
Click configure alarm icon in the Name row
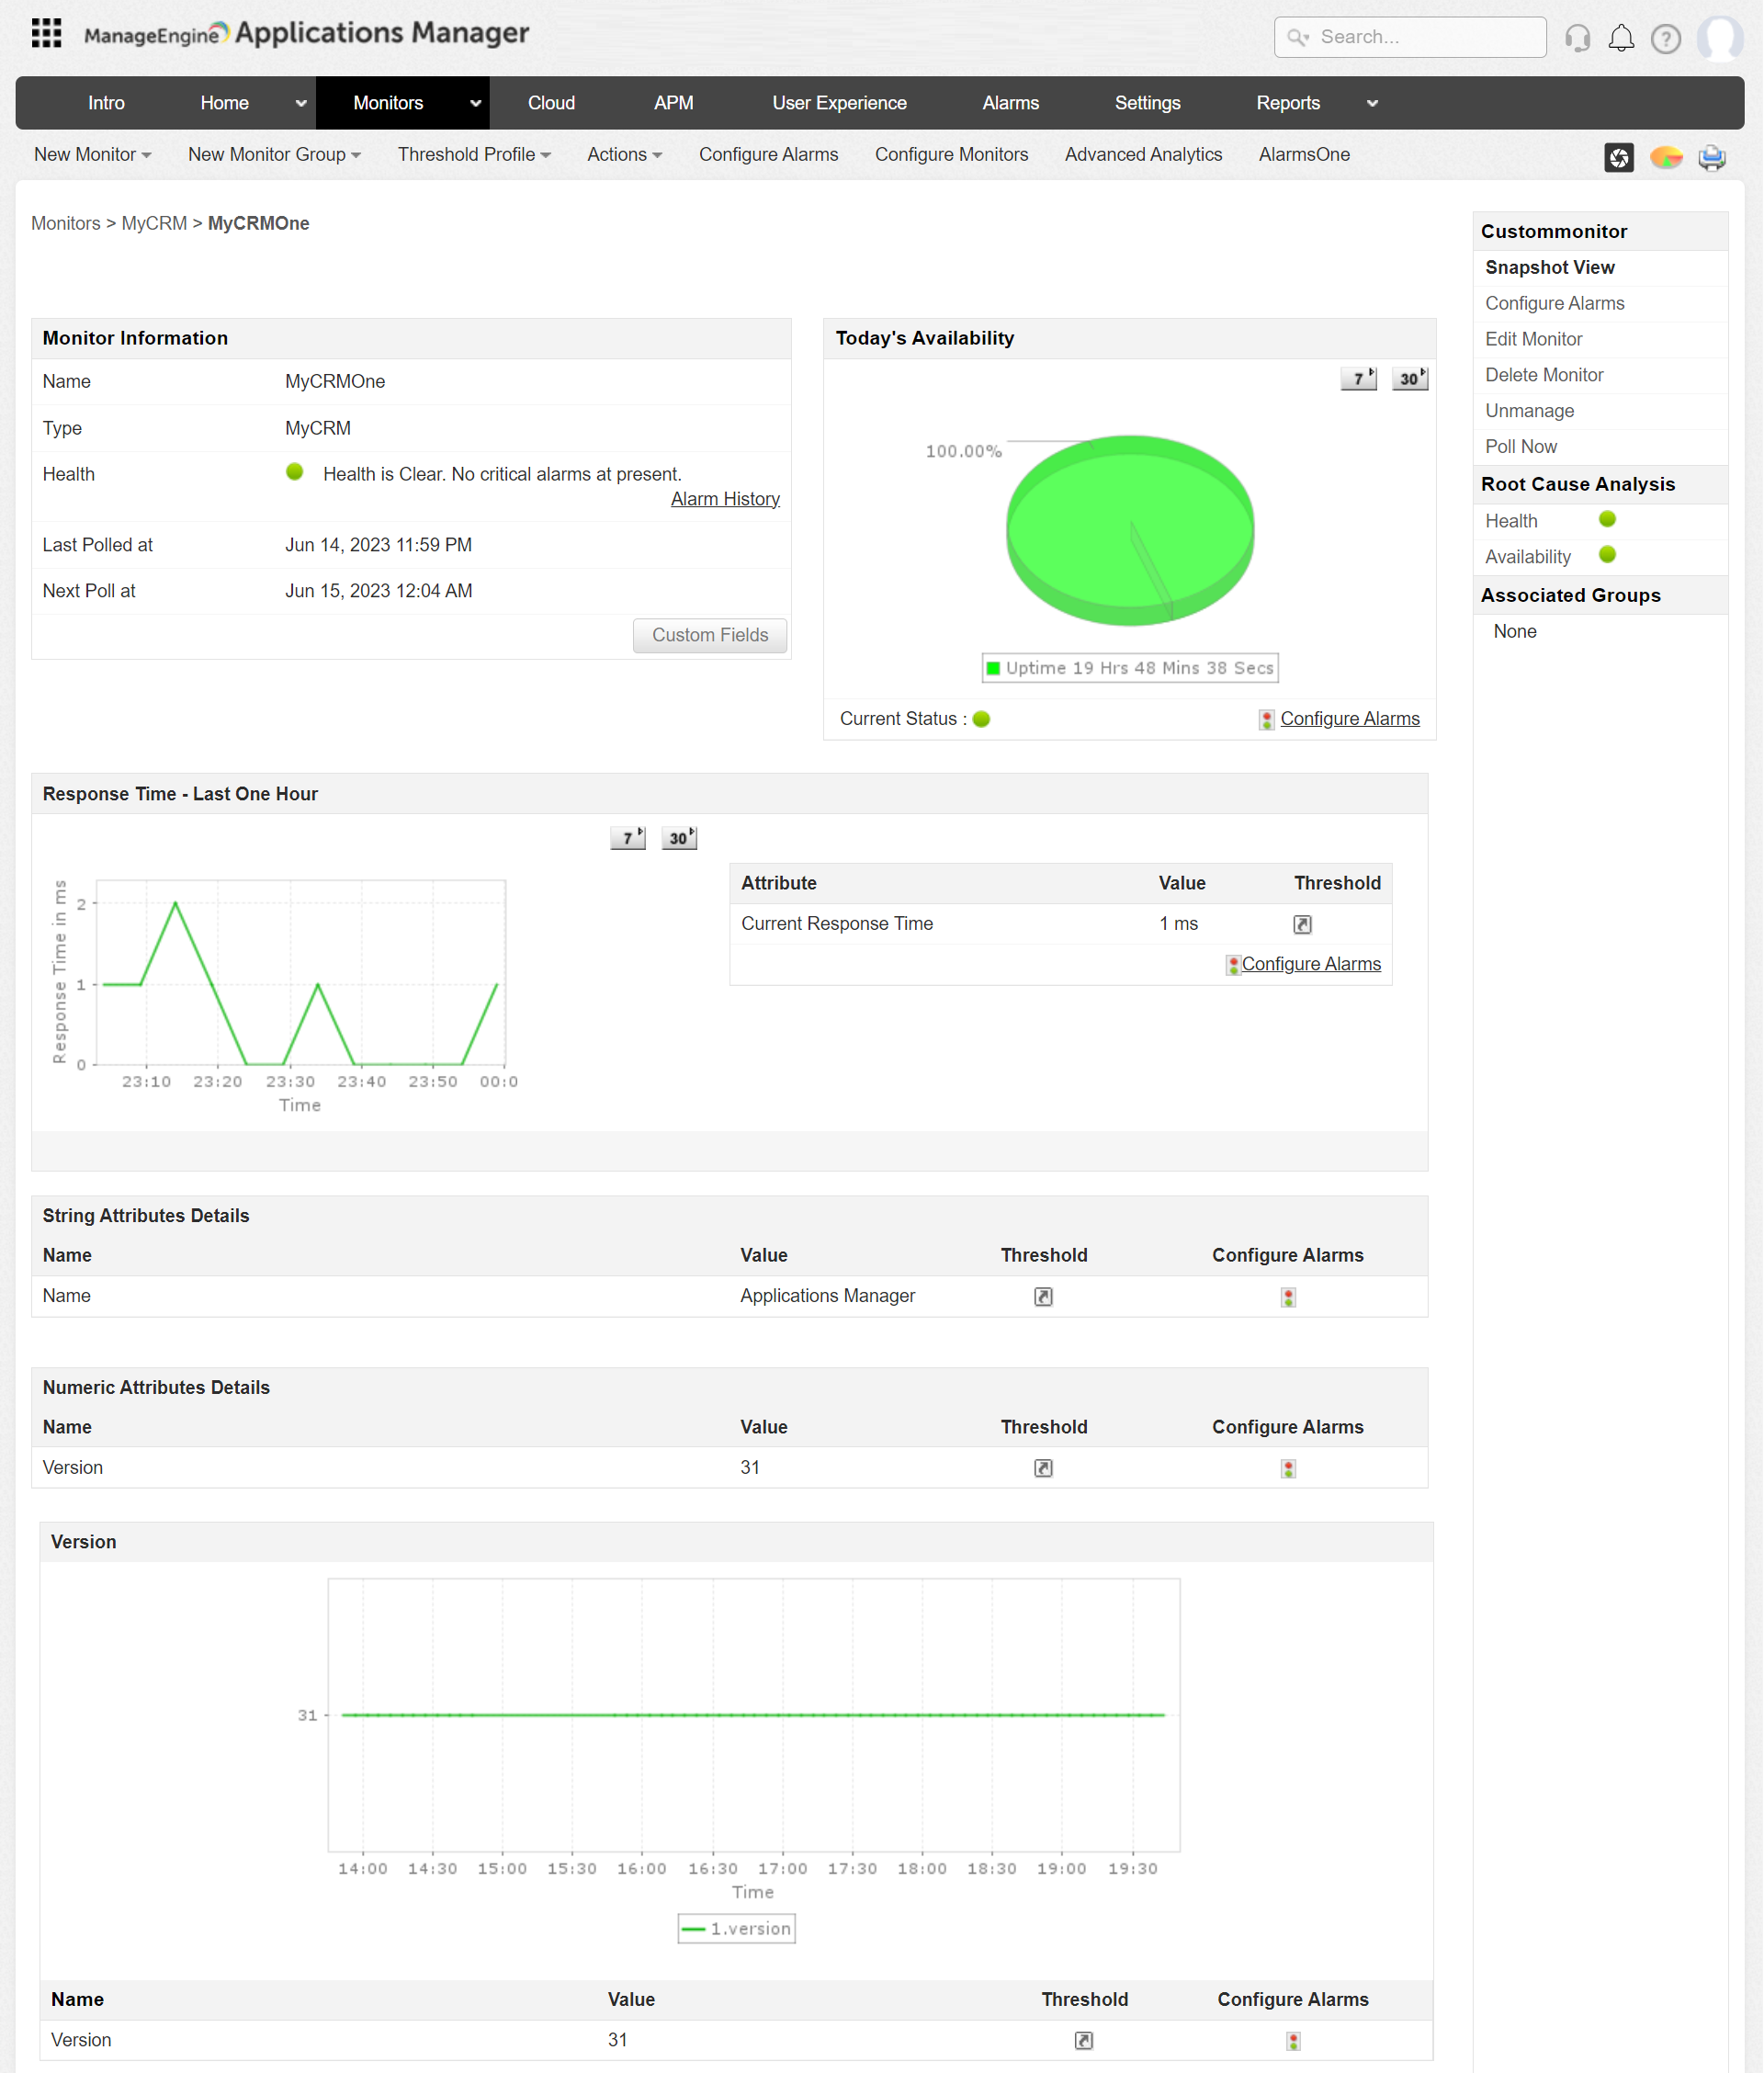pyautogui.click(x=1288, y=1297)
